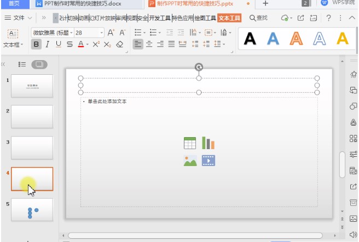Image resolution: width=359 pixels, height=242 pixels.
Task: Switch to the 绘图工具 tab
Action: [x=205, y=18]
